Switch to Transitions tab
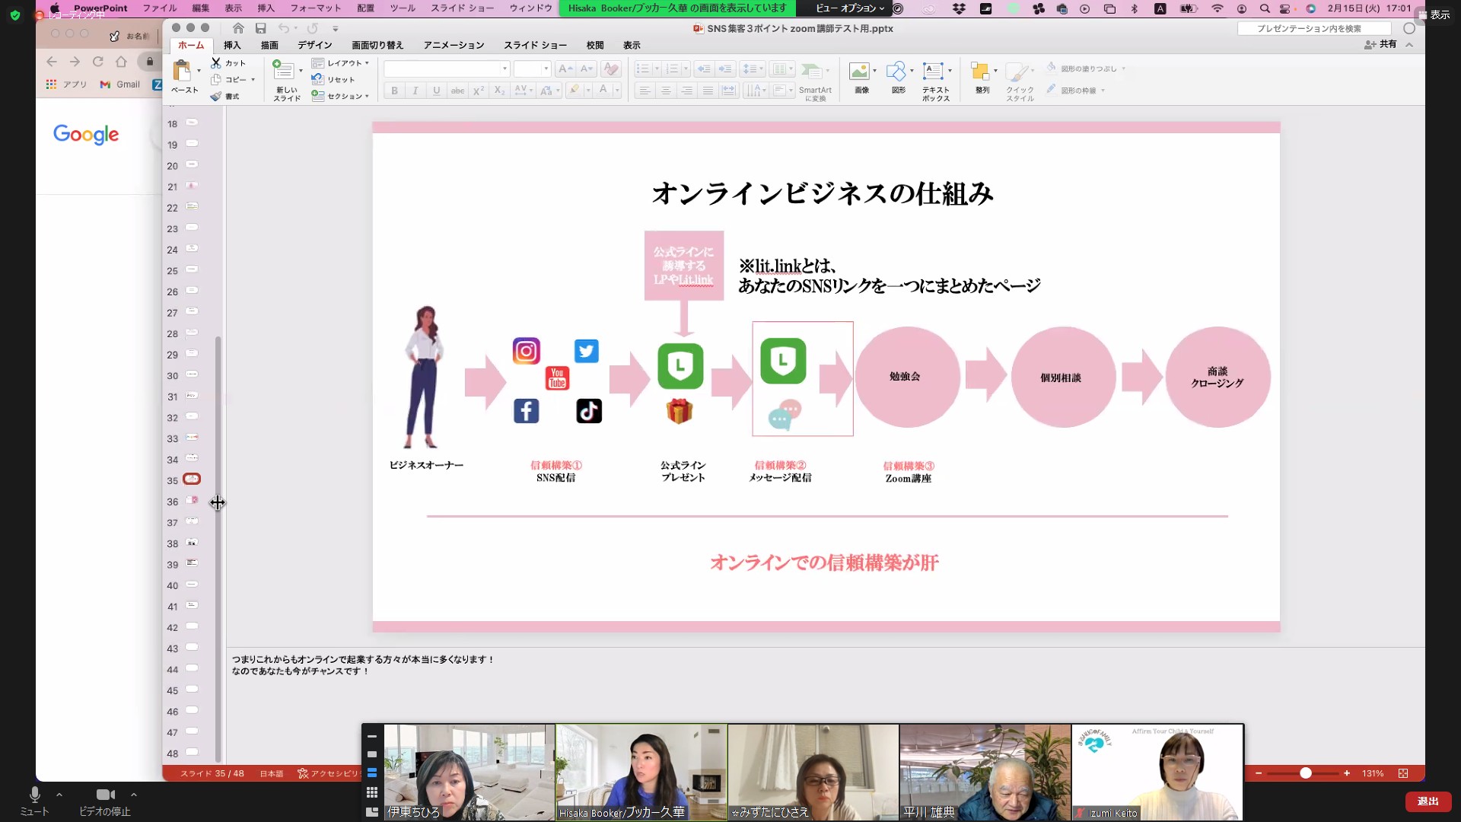This screenshot has height=822, width=1461. pyautogui.click(x=377, y=45)
